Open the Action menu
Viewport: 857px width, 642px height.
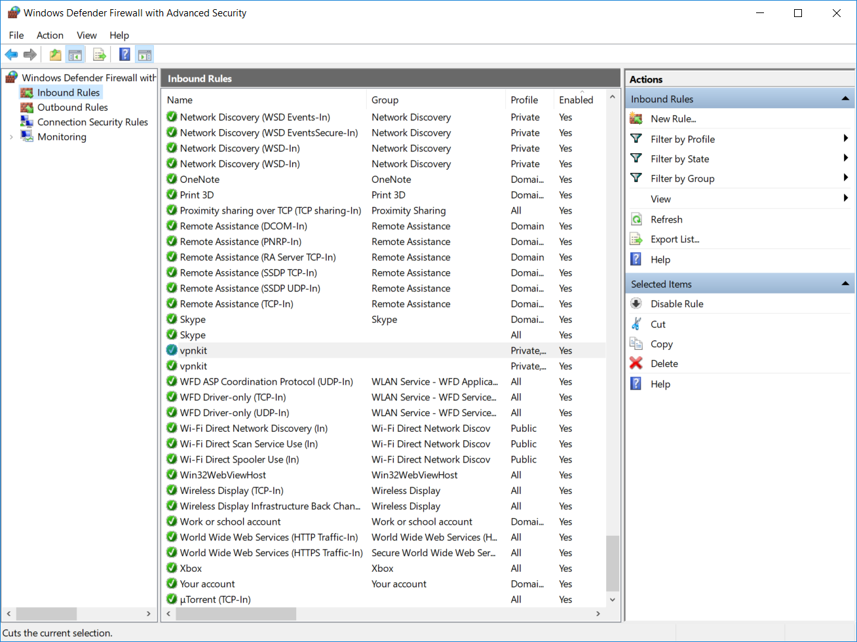50,35
